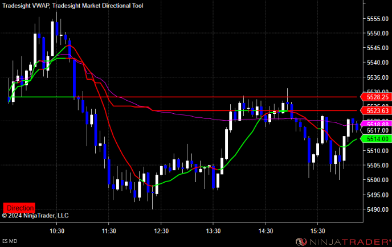Click the 14:30 time axis label
392x247 pixels.
click(266, 231)
